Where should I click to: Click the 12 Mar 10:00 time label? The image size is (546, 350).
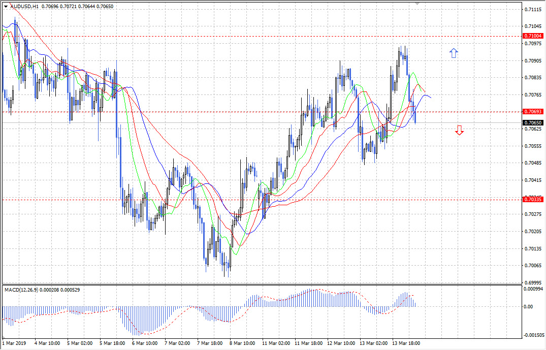click(341, 343)
